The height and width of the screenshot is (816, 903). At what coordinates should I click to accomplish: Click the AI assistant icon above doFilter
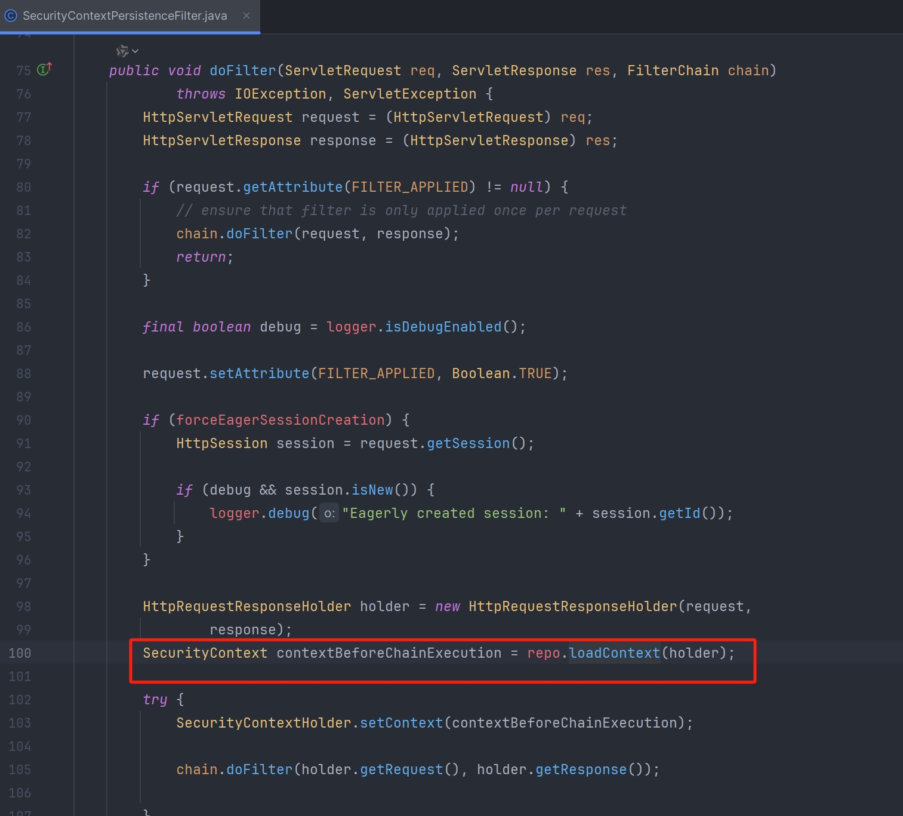(x=122, y=51)
